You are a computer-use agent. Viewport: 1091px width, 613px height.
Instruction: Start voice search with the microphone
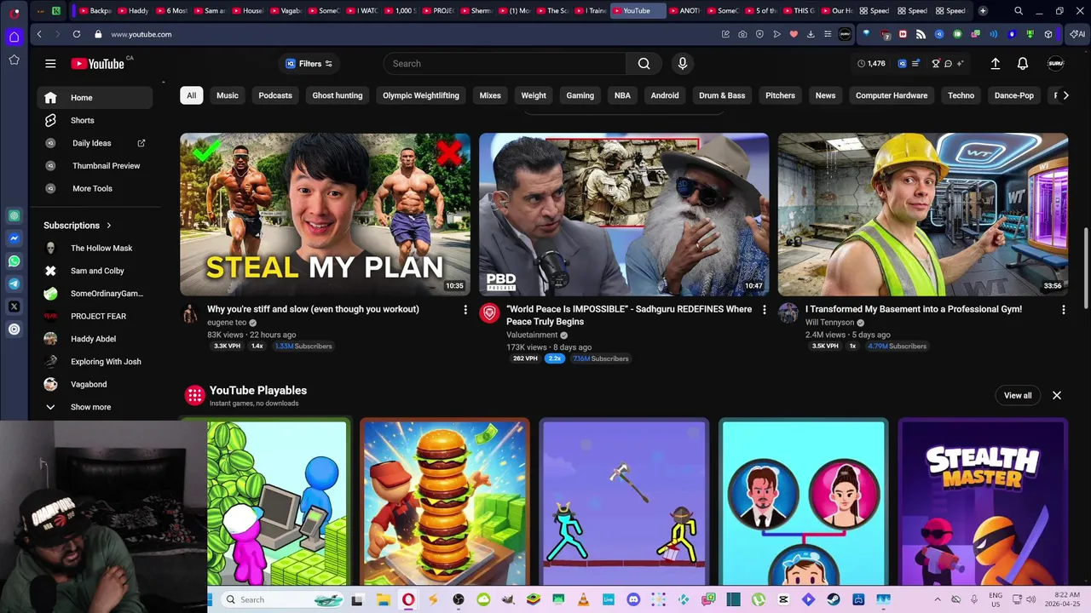pos(682,63)
